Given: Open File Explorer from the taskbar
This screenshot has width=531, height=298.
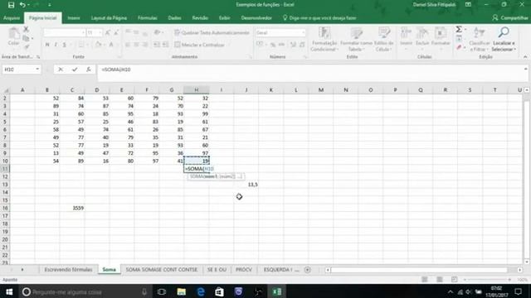Looking at the screenshot, I should point(182,291).
